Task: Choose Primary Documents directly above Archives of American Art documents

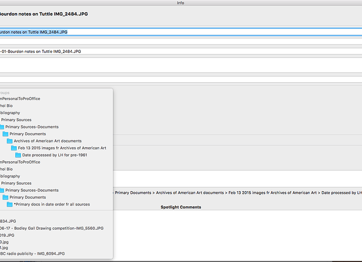Action: pyautogui.click(x=28, y=134)
